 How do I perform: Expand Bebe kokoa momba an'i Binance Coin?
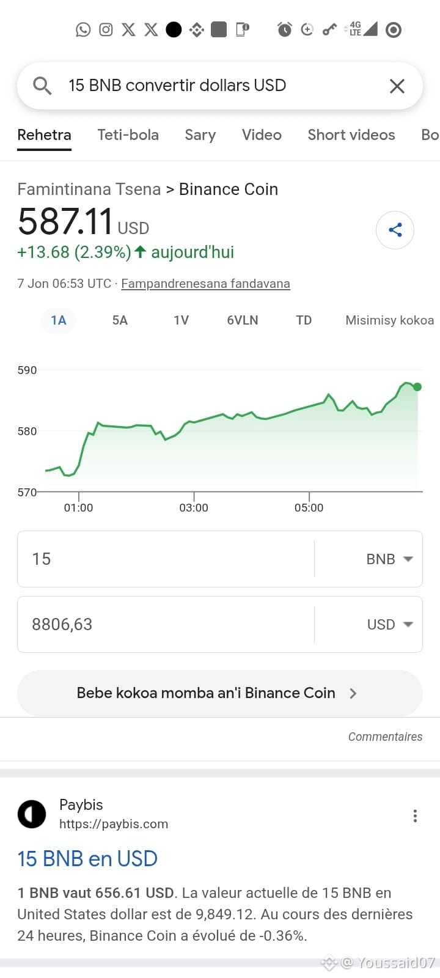[220, 693]
